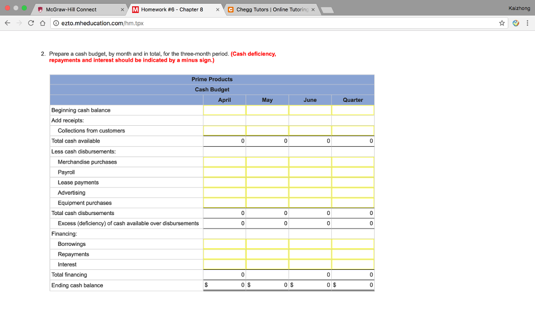Click the site information icon before the URL

click(x=57, y=23)
